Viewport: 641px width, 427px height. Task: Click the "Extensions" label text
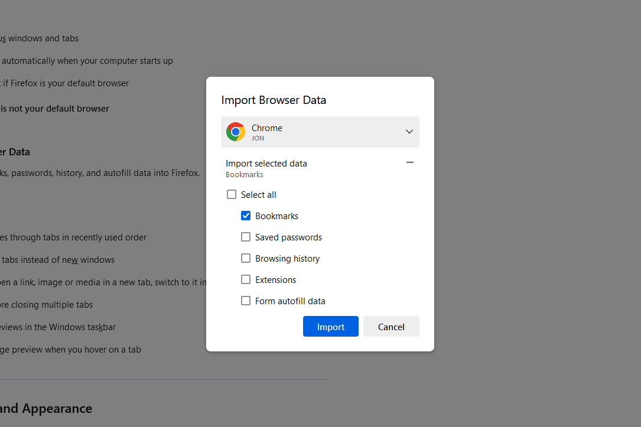275,280
